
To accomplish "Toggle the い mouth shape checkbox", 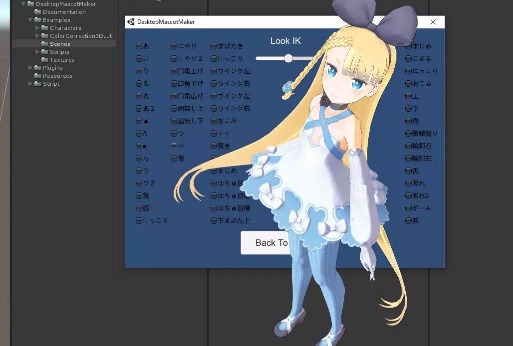I will click(139, 58).
